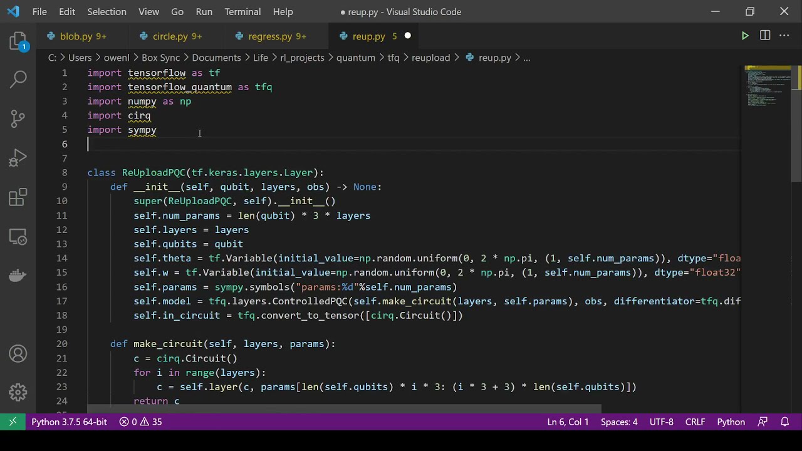Open the Extensions view
Image resolution: width=802 pixels, height=451 pixels.
click(x=18, y=198)
